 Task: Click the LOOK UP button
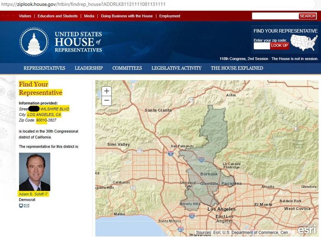point(279,46)
